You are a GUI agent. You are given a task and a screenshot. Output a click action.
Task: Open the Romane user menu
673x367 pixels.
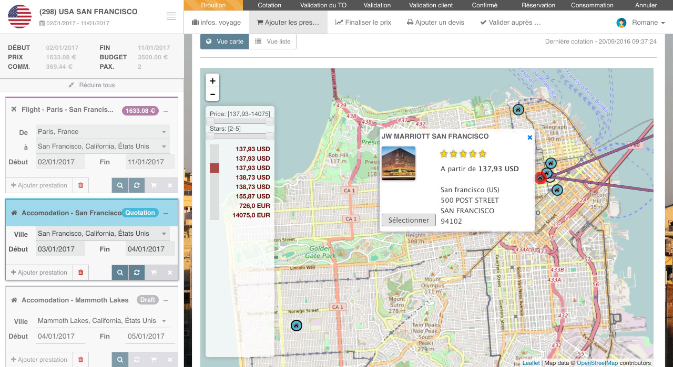(640, 23)
